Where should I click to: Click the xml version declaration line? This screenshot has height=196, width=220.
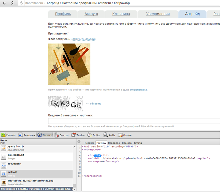coord(110,146)
